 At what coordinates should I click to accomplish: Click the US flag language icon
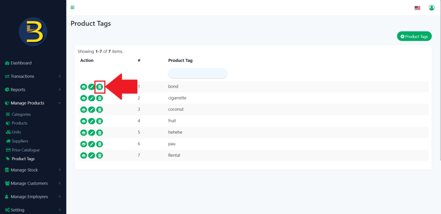click(x=417, y=8)
